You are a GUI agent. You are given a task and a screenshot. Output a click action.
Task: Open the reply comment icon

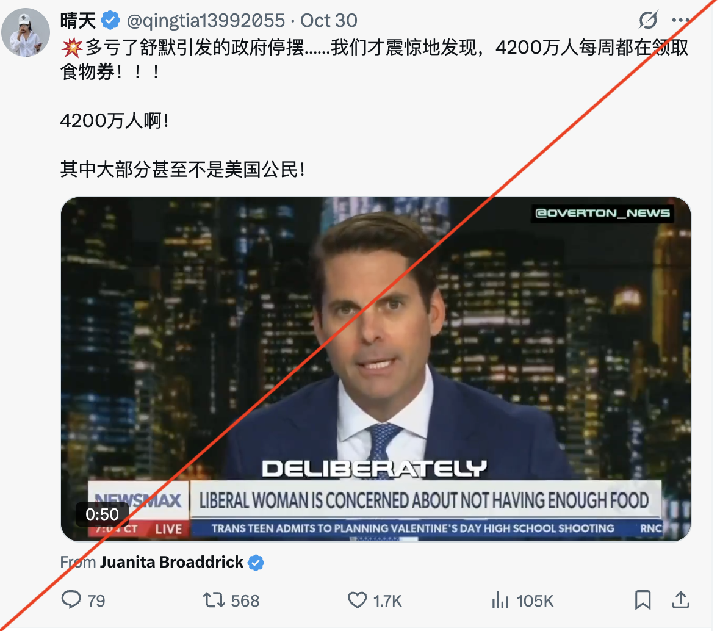[x=71, y=600]
